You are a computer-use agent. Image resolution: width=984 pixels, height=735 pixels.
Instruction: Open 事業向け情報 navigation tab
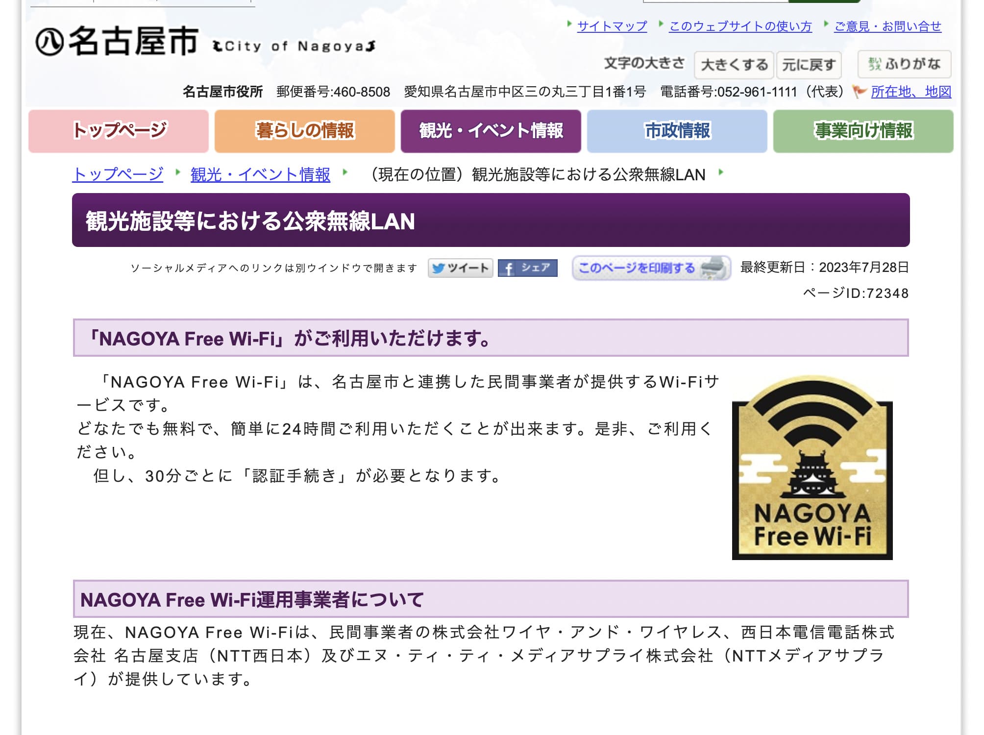point(863,131)
